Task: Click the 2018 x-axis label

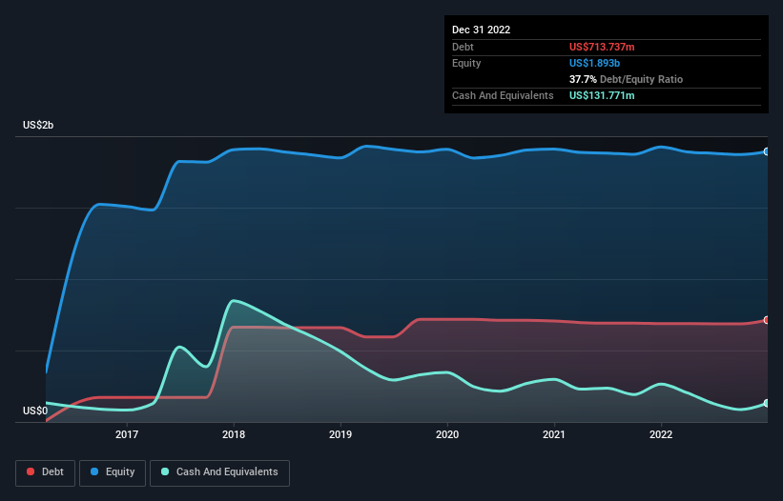Action: (x=234, y=434)
